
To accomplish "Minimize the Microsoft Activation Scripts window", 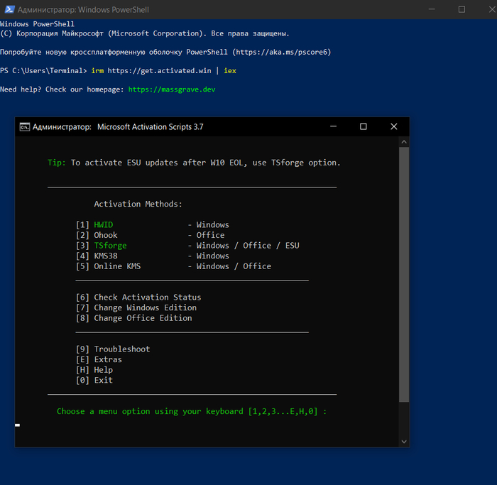I will 333,126.
